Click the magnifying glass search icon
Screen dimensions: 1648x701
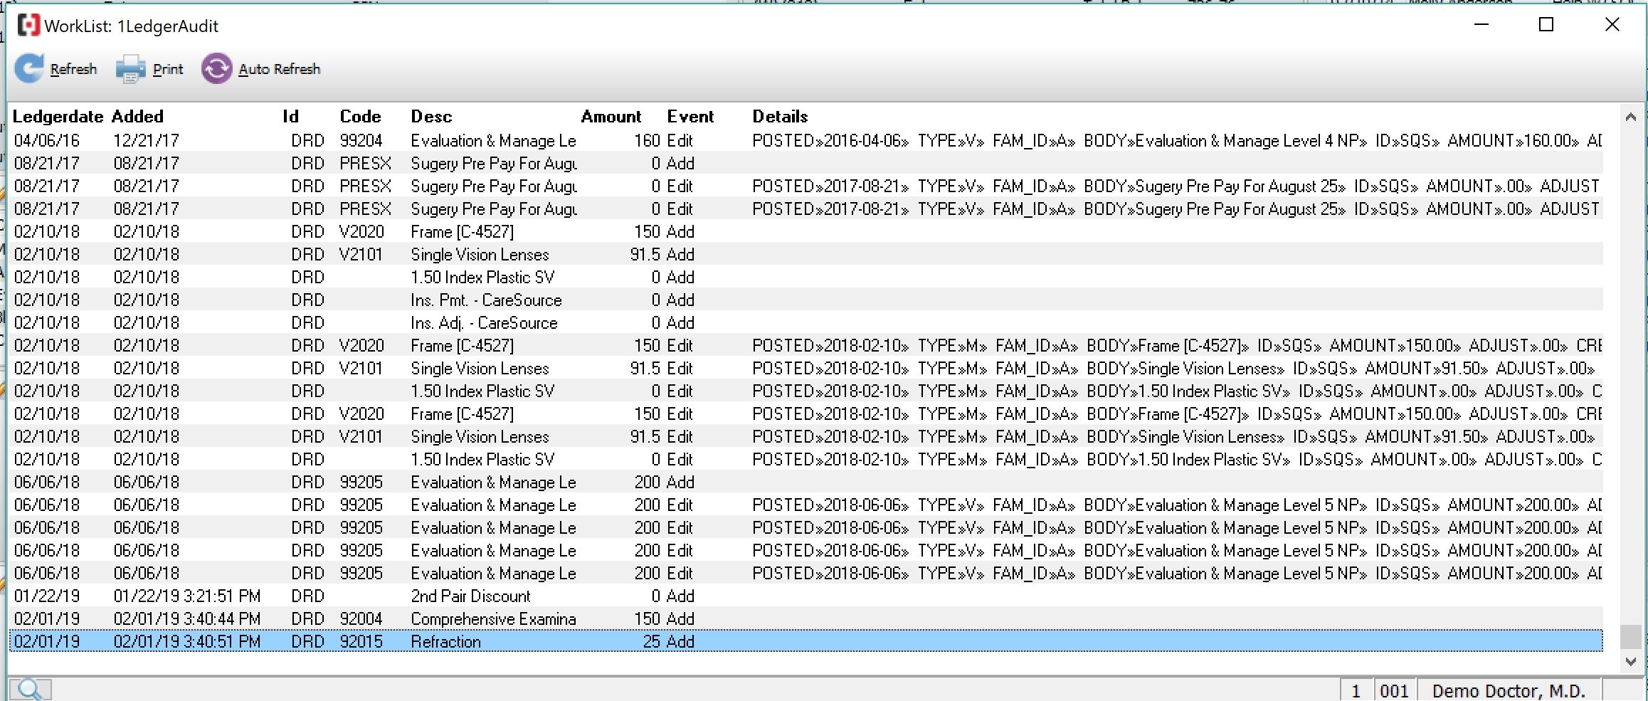pos(30,689)
